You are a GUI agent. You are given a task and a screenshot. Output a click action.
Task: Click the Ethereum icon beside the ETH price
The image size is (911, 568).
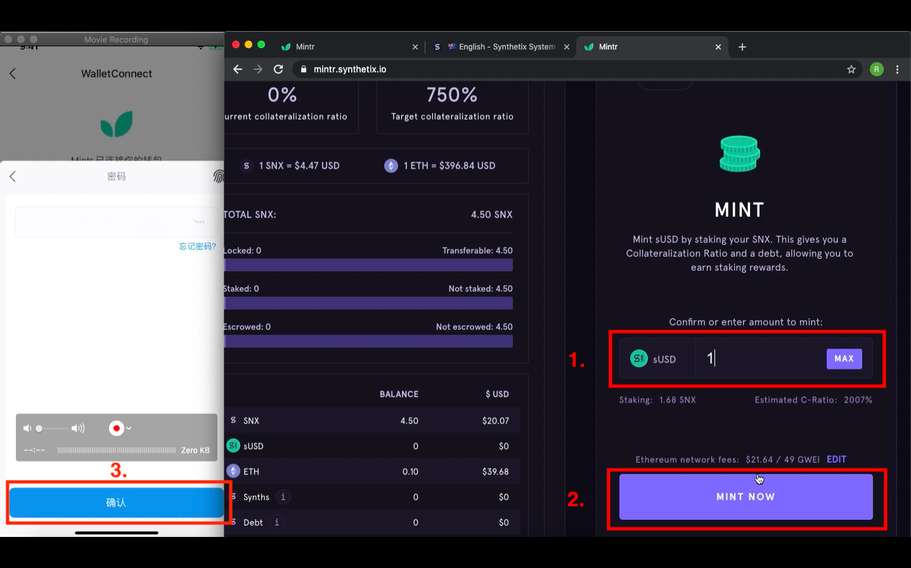391,165
